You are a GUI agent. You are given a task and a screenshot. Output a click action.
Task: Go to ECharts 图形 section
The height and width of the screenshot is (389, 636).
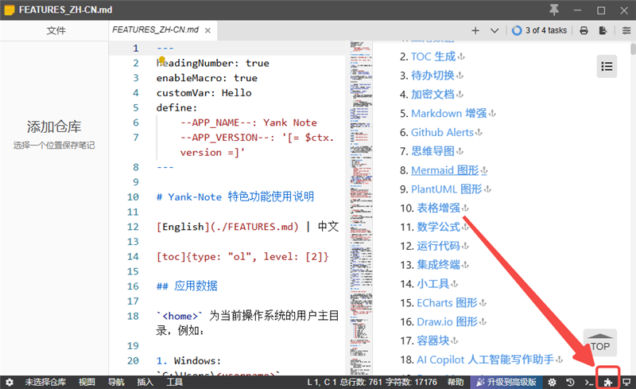pos(447,303)
